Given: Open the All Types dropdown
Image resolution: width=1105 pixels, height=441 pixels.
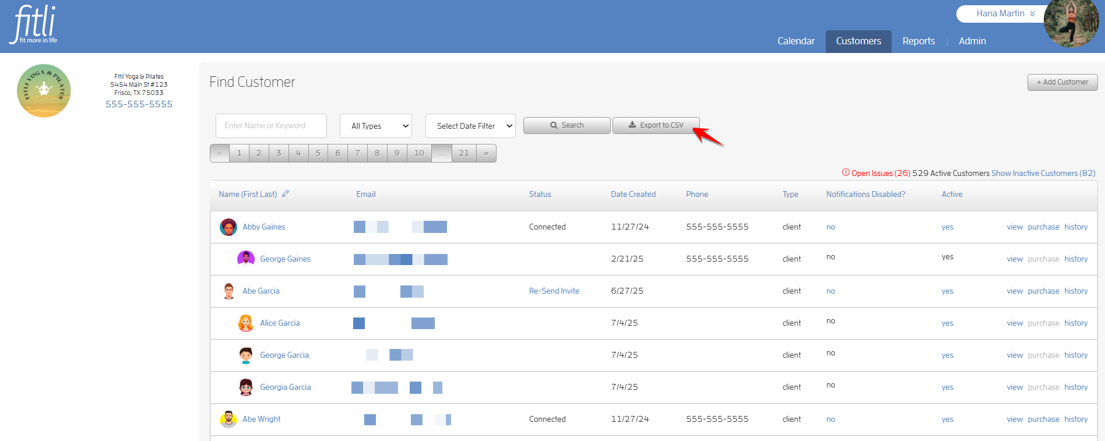Looking at the screenshot, I should point(376,126).
